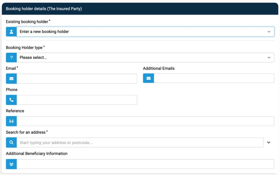Open the Booking Holder type dropdown
280x175 pixels.
coord(145,58)
